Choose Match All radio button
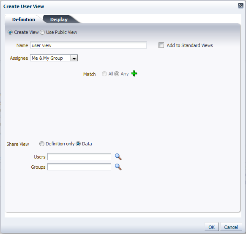This screenshot has width=246, height=234. [x=104, y=74]
